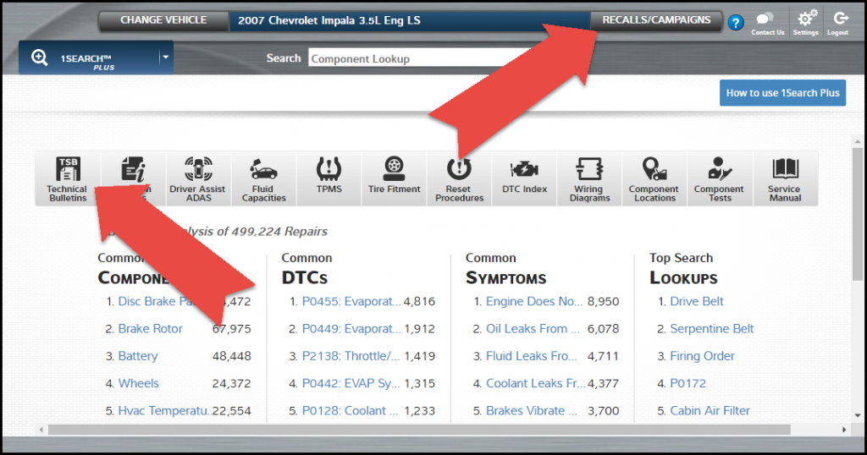This screenshot has width=867, height=455.
Task: Click the 67,975 Brake Rotor count
Action: click(x=231, y=328)
